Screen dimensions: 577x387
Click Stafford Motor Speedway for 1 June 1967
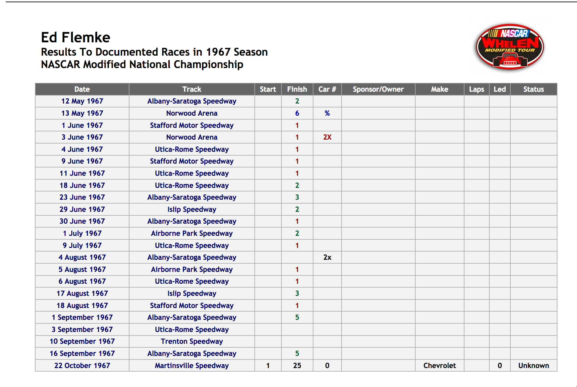192,125
